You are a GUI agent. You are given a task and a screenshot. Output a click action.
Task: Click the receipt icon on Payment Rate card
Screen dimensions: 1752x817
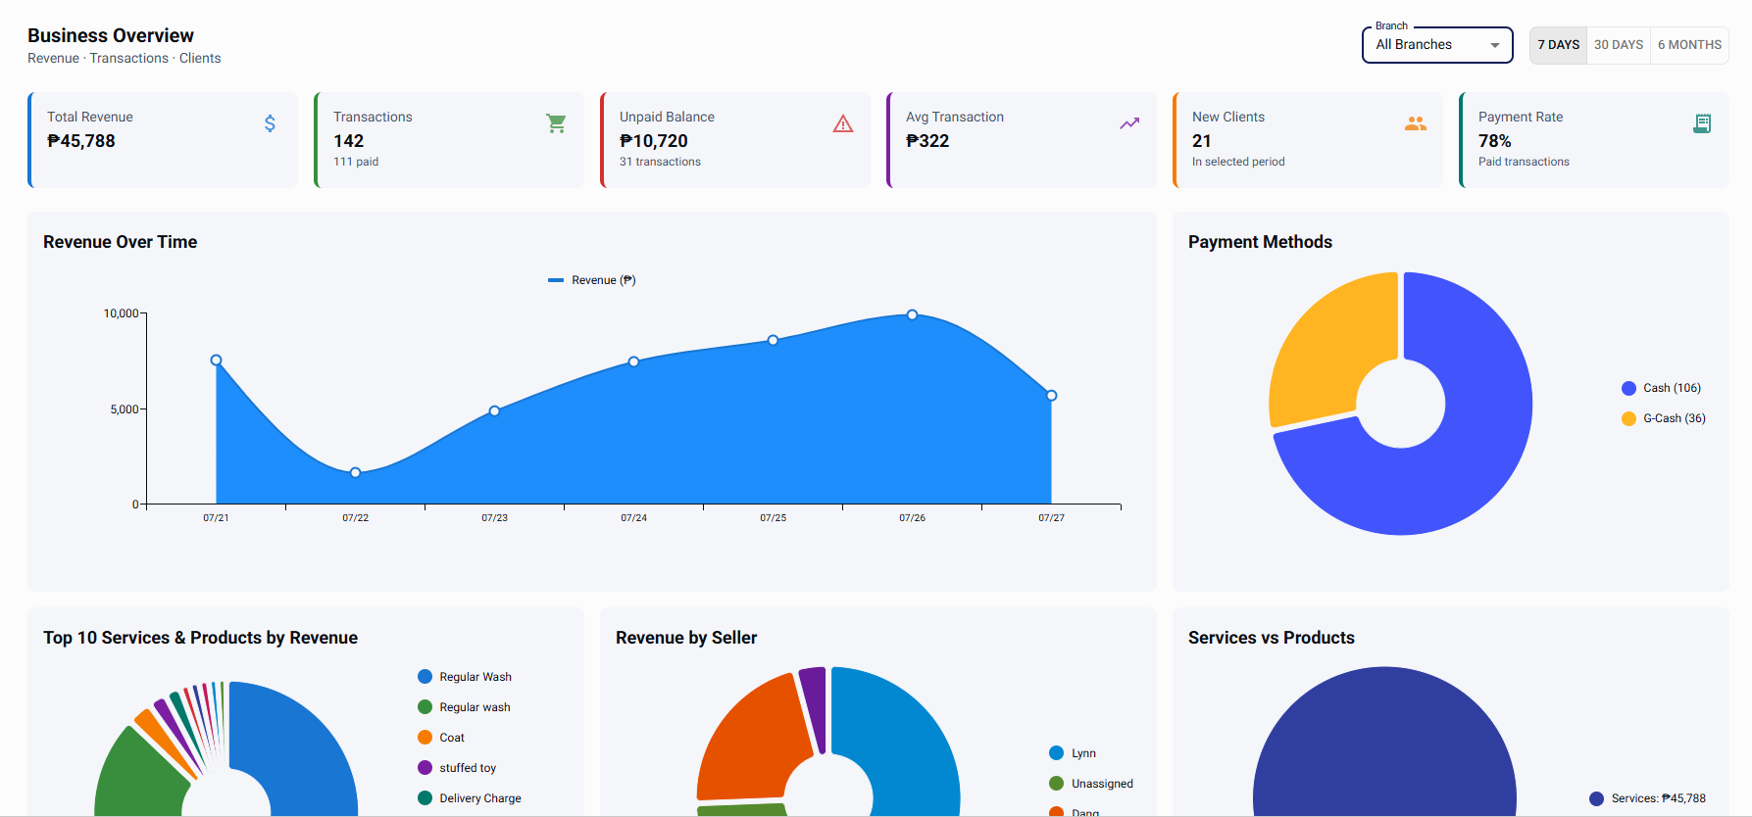(x=1702, y=123)
